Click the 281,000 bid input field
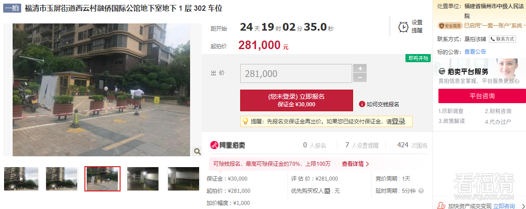 (x=296, y=73)
